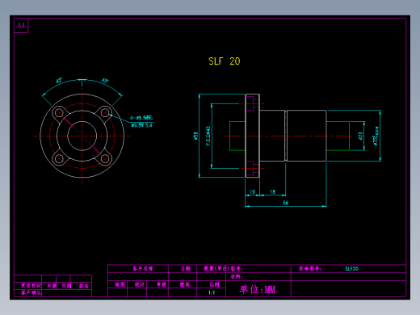
Task: Select the "4-ø5.5" hole callout text
Action: coord(141,118)
